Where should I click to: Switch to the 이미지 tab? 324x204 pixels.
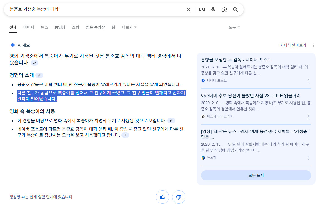[x=28, y=27]
